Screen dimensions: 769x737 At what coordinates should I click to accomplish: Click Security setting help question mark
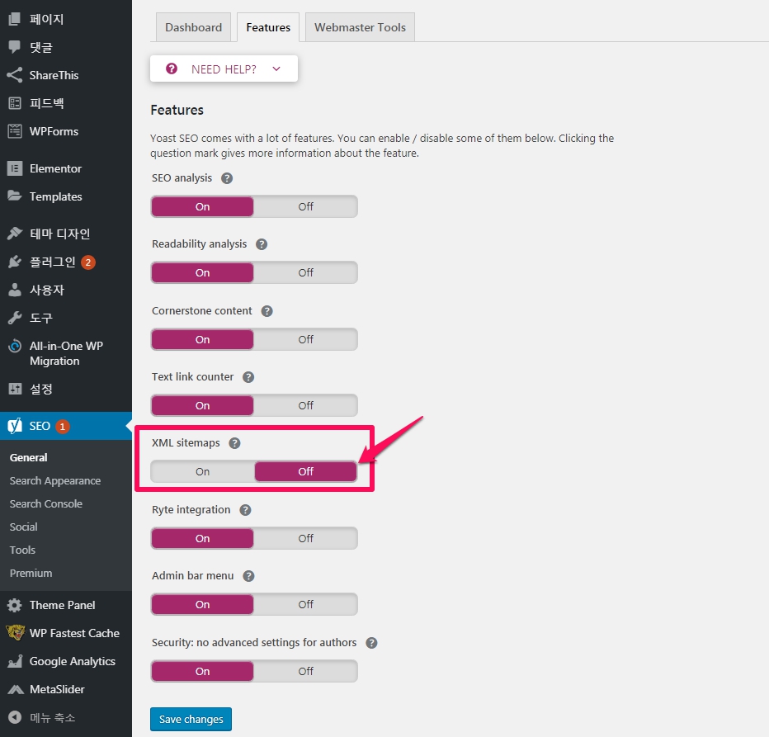pyautogui.click(x=372, y=643)
